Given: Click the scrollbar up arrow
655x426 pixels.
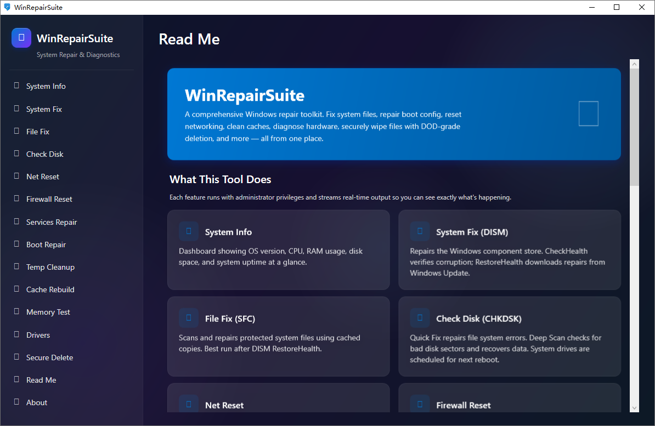Looking at the screenshot, I should click(x=635, y=64).
